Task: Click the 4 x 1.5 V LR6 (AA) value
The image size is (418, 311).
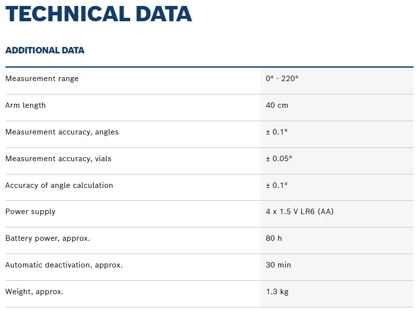Action: 300,212
